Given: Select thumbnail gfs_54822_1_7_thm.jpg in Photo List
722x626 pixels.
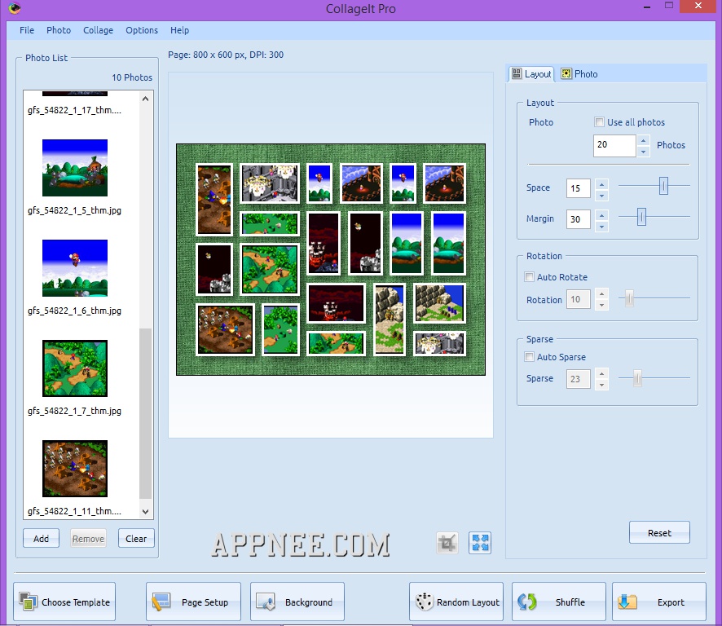Looking at the screenshot, I should click(x=75, y=368).
